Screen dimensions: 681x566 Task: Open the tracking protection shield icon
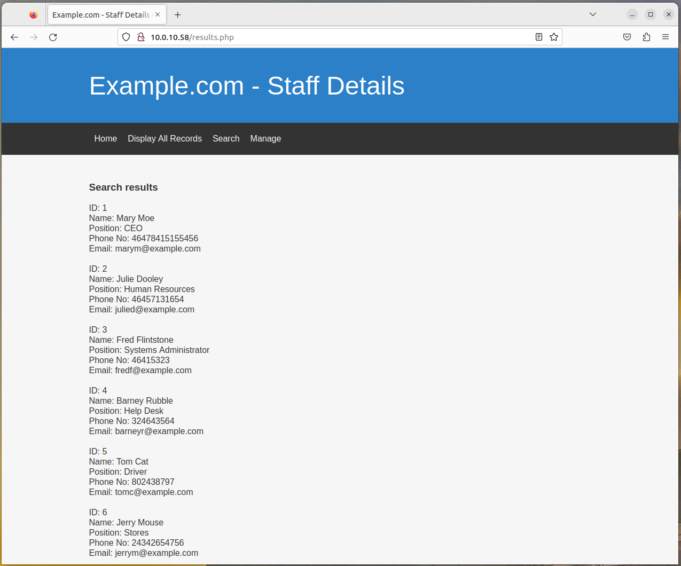coord(126,37)
